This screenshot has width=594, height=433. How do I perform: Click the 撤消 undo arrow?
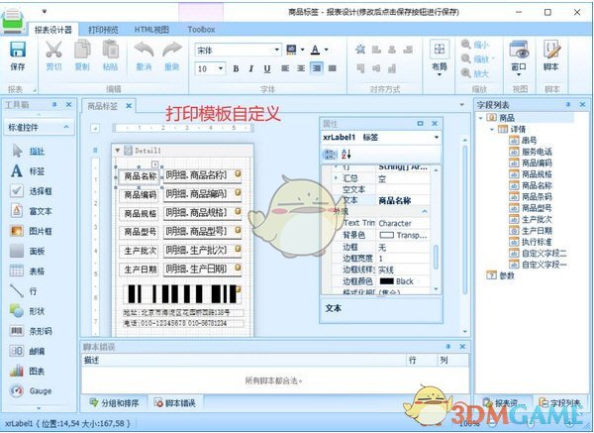point(144,50)
